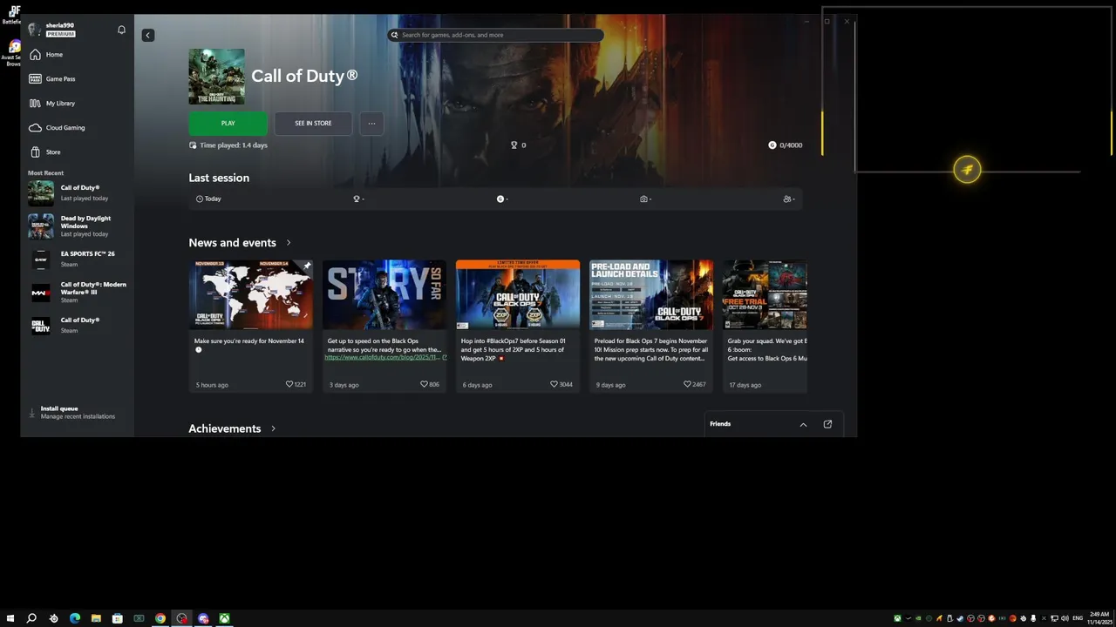This screenshot has height=627, width=1116.
Task: Click the green PLAY button
Action: click(x=228, y=124)
